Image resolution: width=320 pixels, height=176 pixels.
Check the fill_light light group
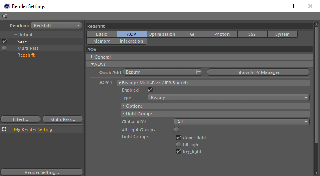pyautogui.click(x=178, y=145)
